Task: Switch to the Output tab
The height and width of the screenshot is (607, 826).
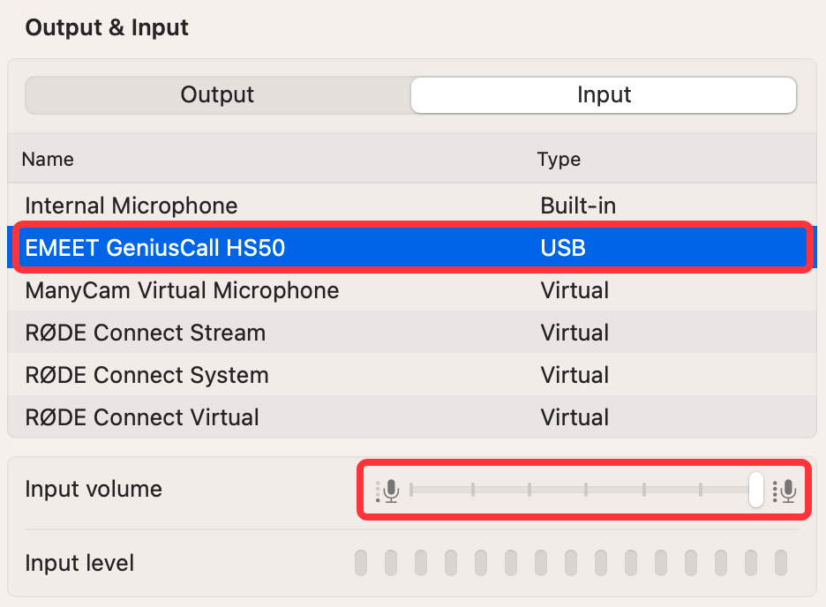Action: click(218, 95)
